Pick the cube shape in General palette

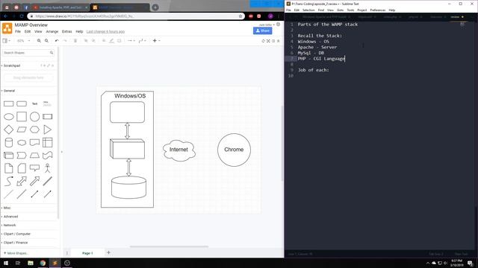click(x=8, y=156)
